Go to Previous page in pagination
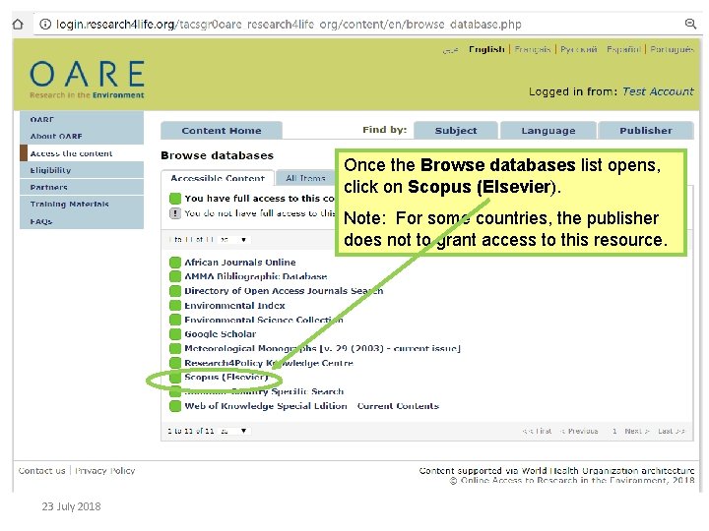 point(580,432)
